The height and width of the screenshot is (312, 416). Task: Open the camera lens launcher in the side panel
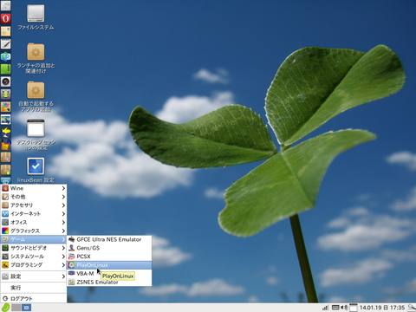pos(5,81)
